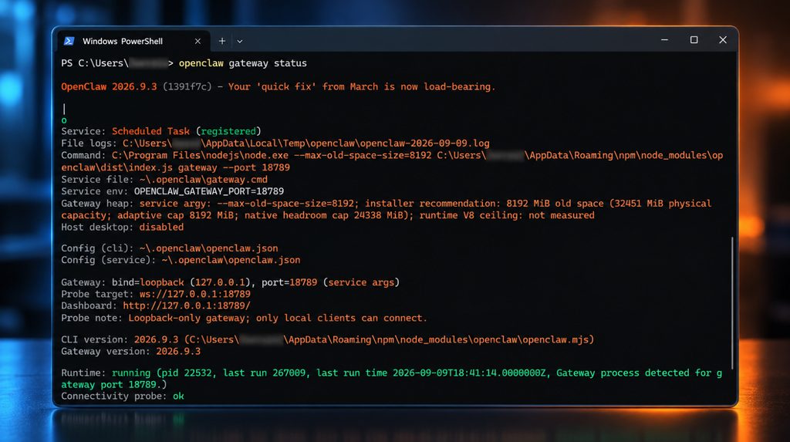Viewport: 790px width, 442px height.
Task: Minimize the terminal window
Action: (x=664, y=40)
